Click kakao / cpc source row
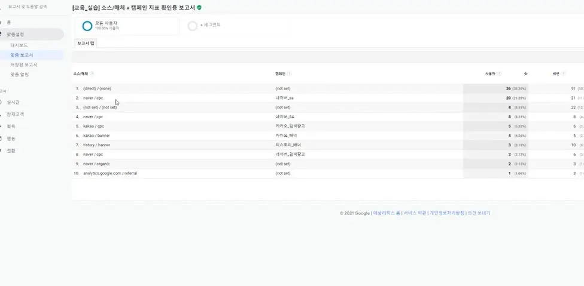Screen dimensions: 584x286 click(93, 127)
